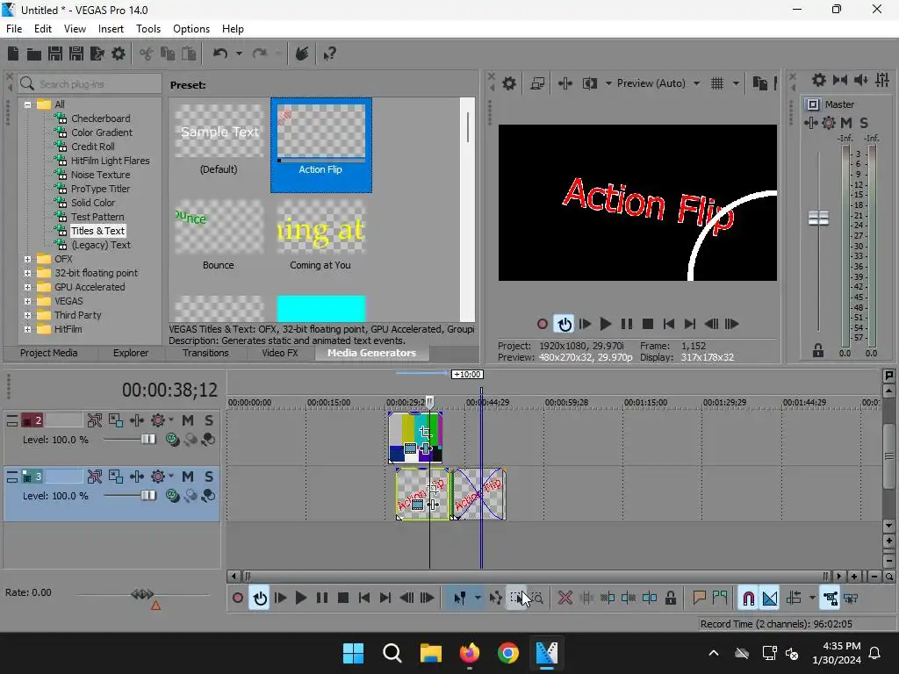Open Video Preview project settings gear
Viewport: 899px width, 674px height.
click(x=509, y=83)
